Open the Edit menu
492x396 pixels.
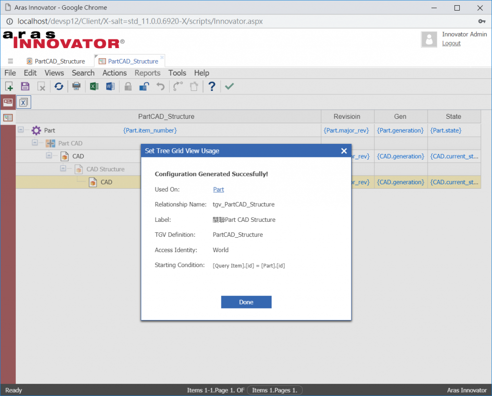pos(30,73)
